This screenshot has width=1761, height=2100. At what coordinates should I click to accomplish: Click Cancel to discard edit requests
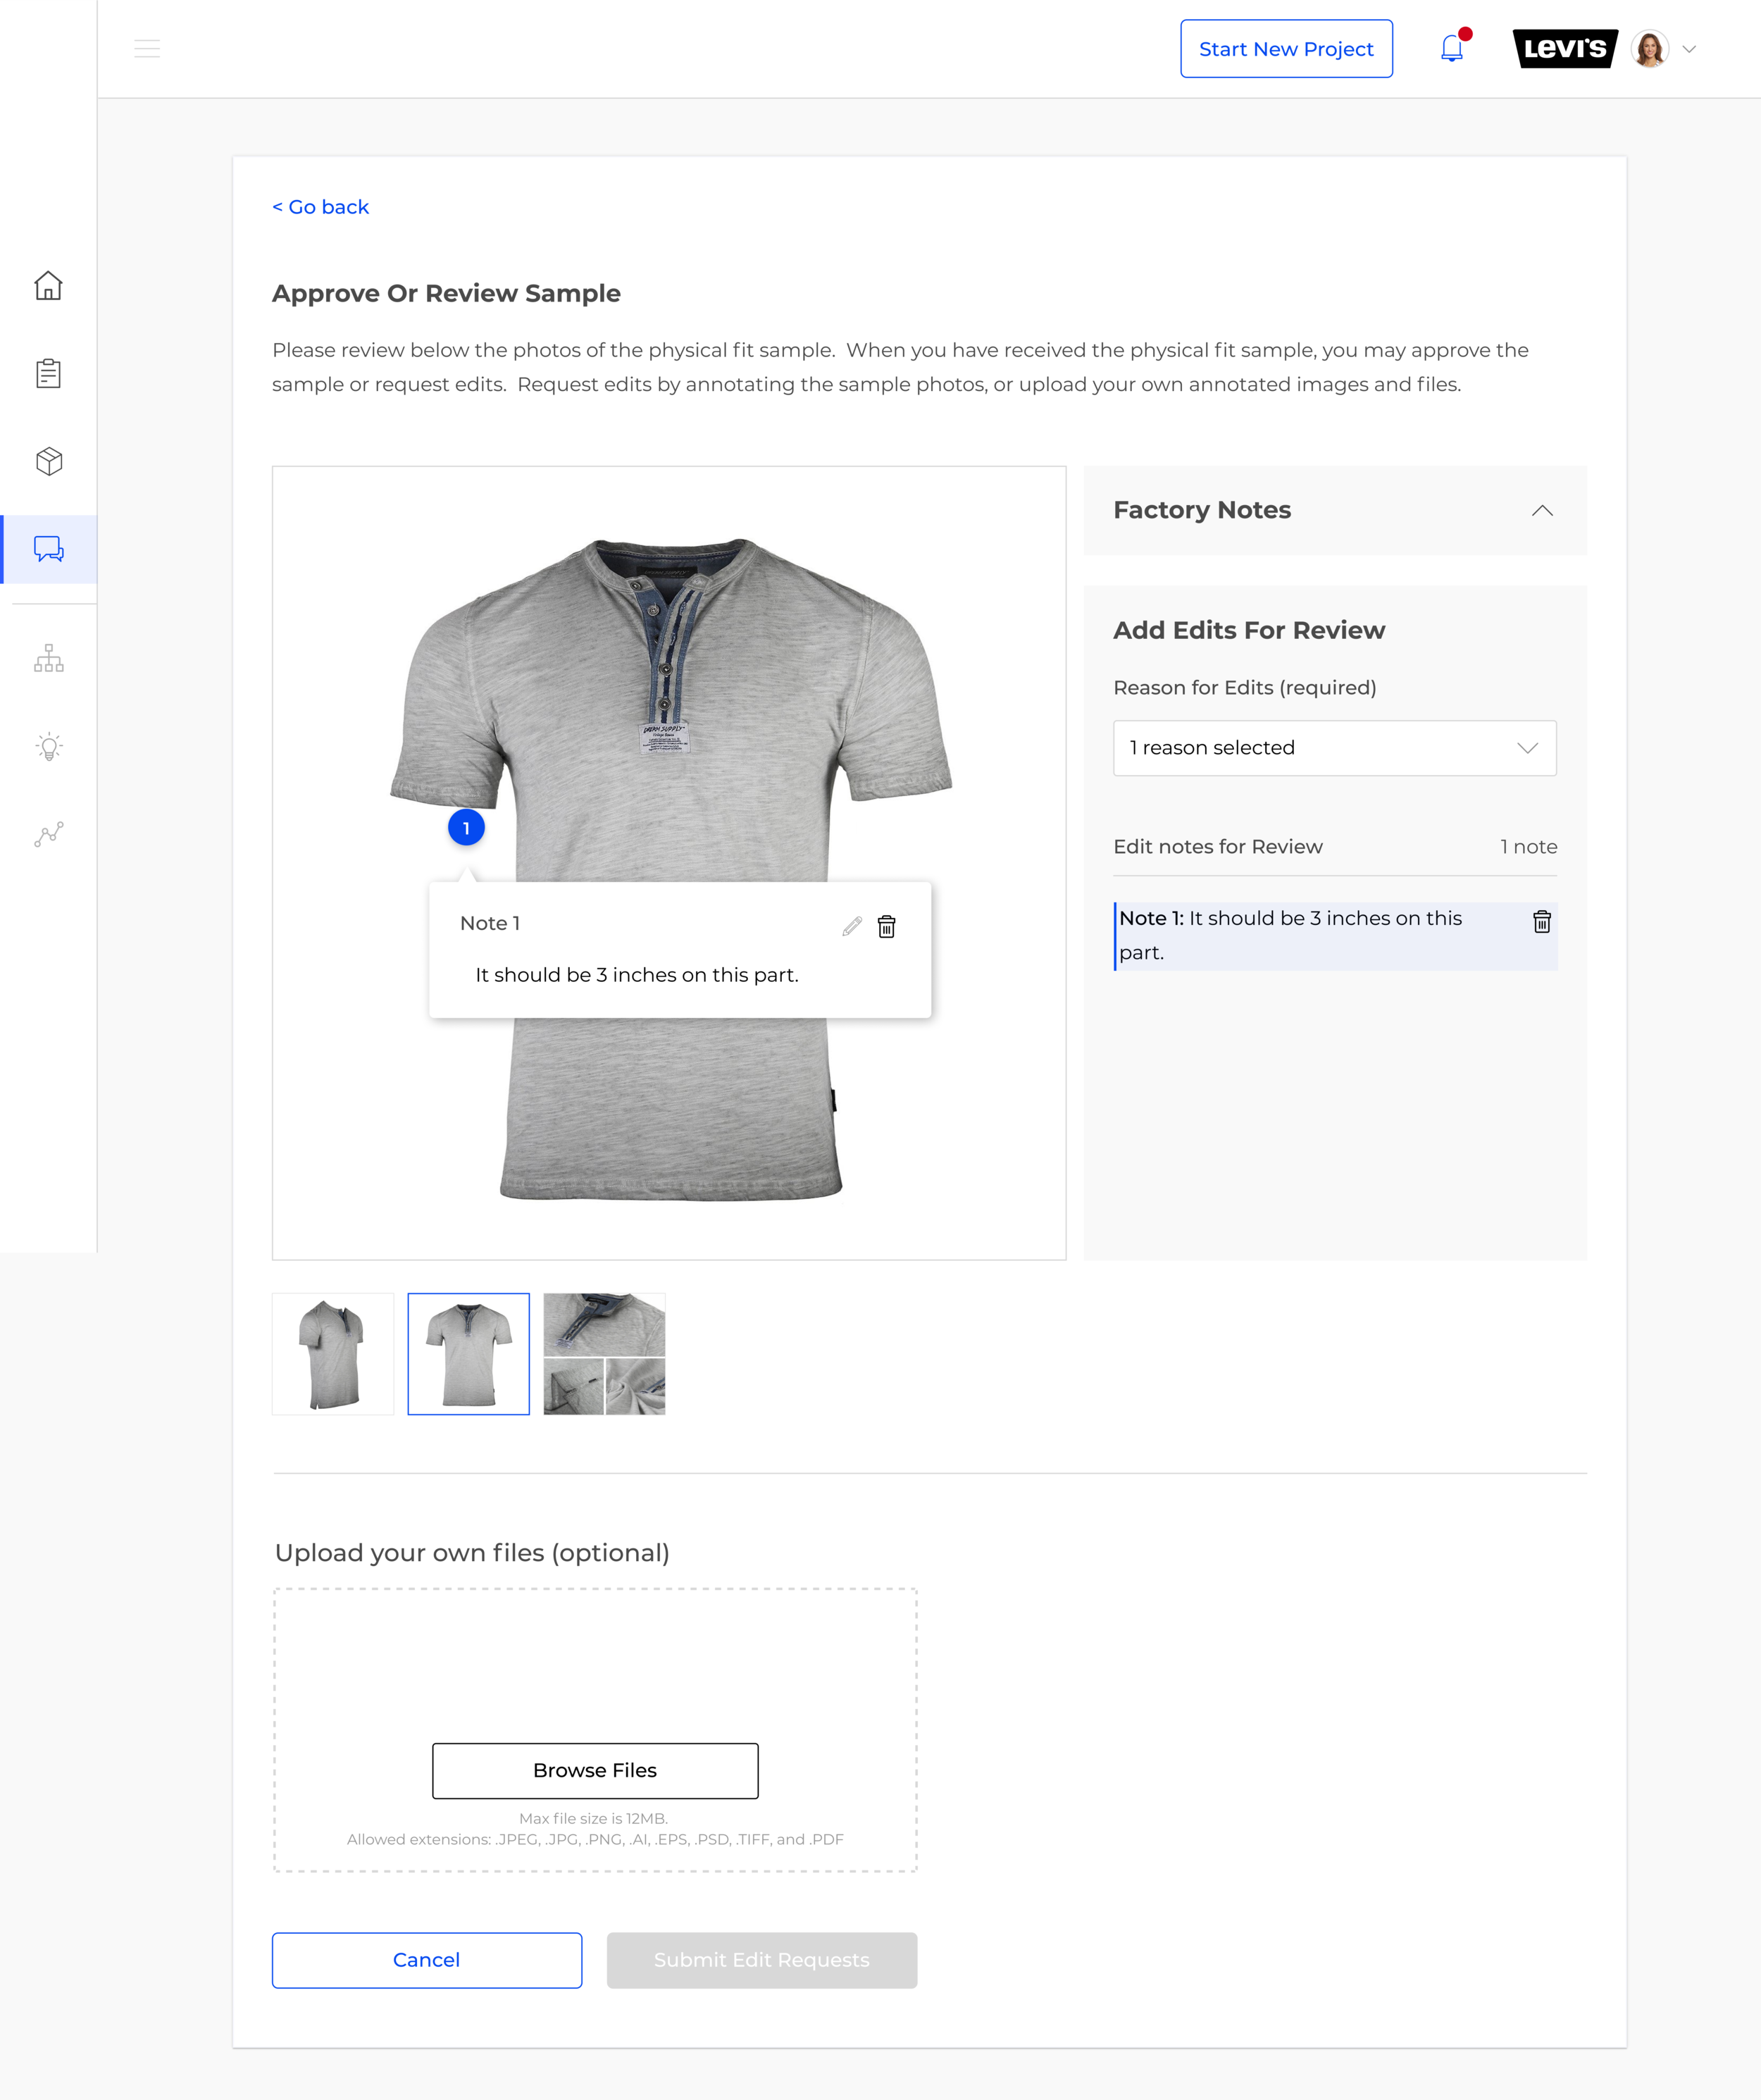(426, 1958)
